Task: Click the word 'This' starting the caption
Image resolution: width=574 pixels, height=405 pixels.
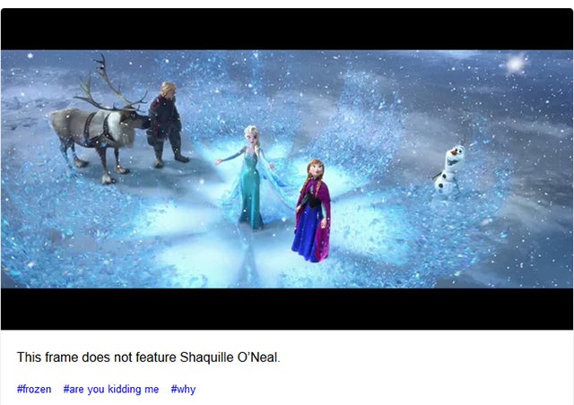Action: [29, 358]
